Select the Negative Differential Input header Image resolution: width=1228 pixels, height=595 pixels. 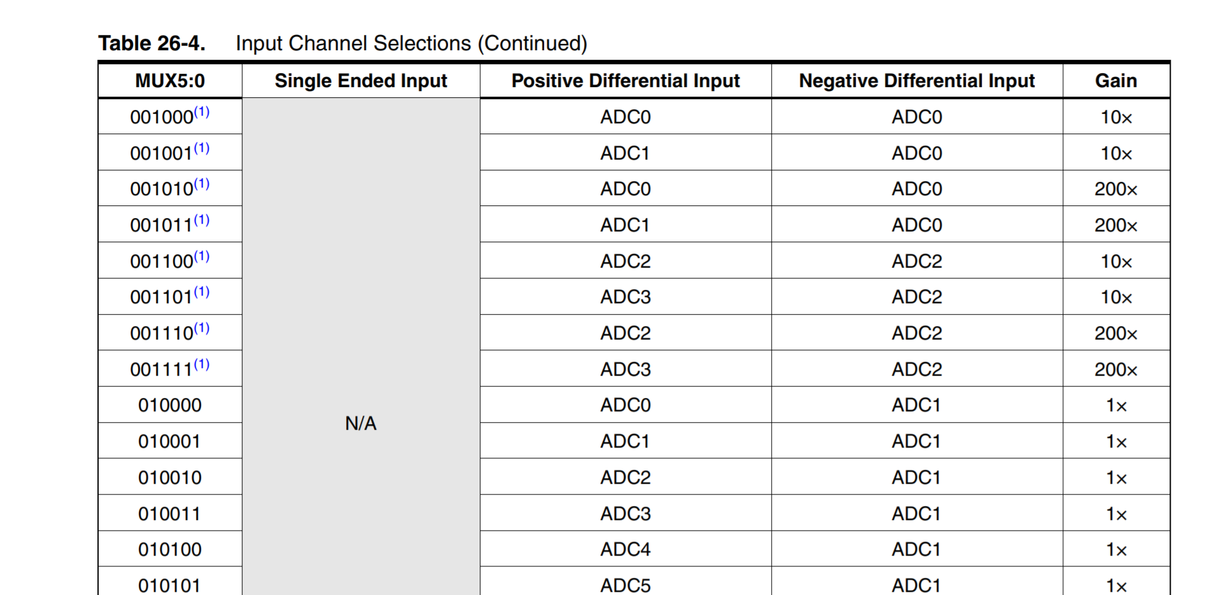click(x=917, y=81)
